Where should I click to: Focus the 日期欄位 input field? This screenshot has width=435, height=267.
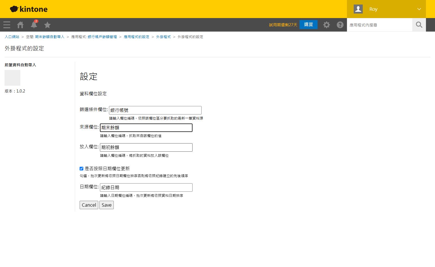coord(146,187)
